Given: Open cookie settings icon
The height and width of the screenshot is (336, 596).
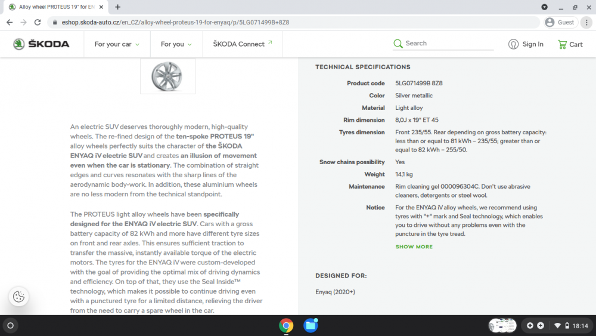Looking at the screenshot, I should pyautogui.click(x=18, y=297).
